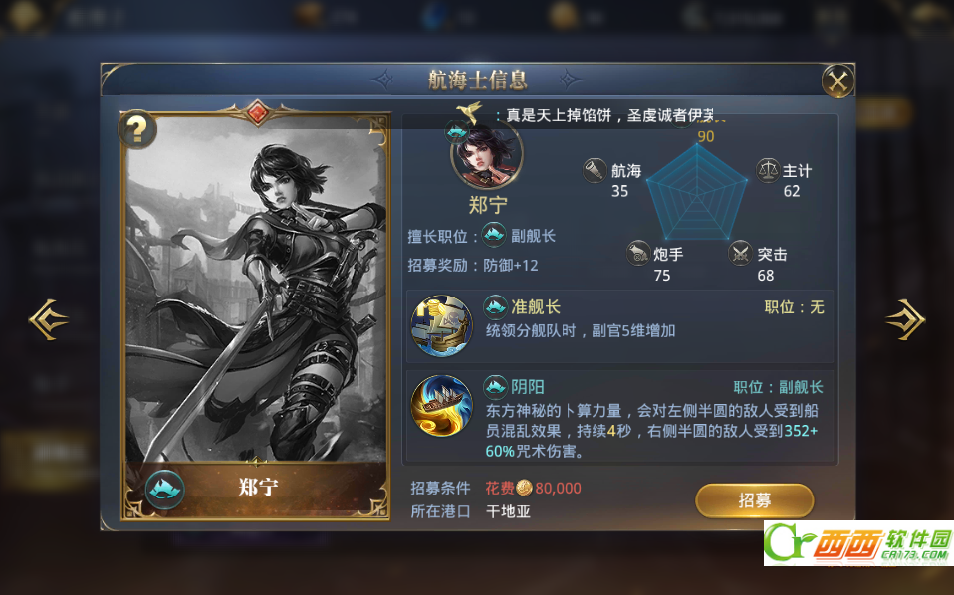Click the question mark help icon
The height and width of the screenshot is (595, 954).
[x=136, y=129]
